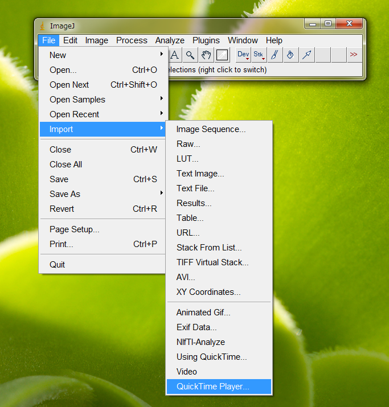Choose Page Setup...
This screenshot has width=389, height=407.
click(x=103, y=229)
